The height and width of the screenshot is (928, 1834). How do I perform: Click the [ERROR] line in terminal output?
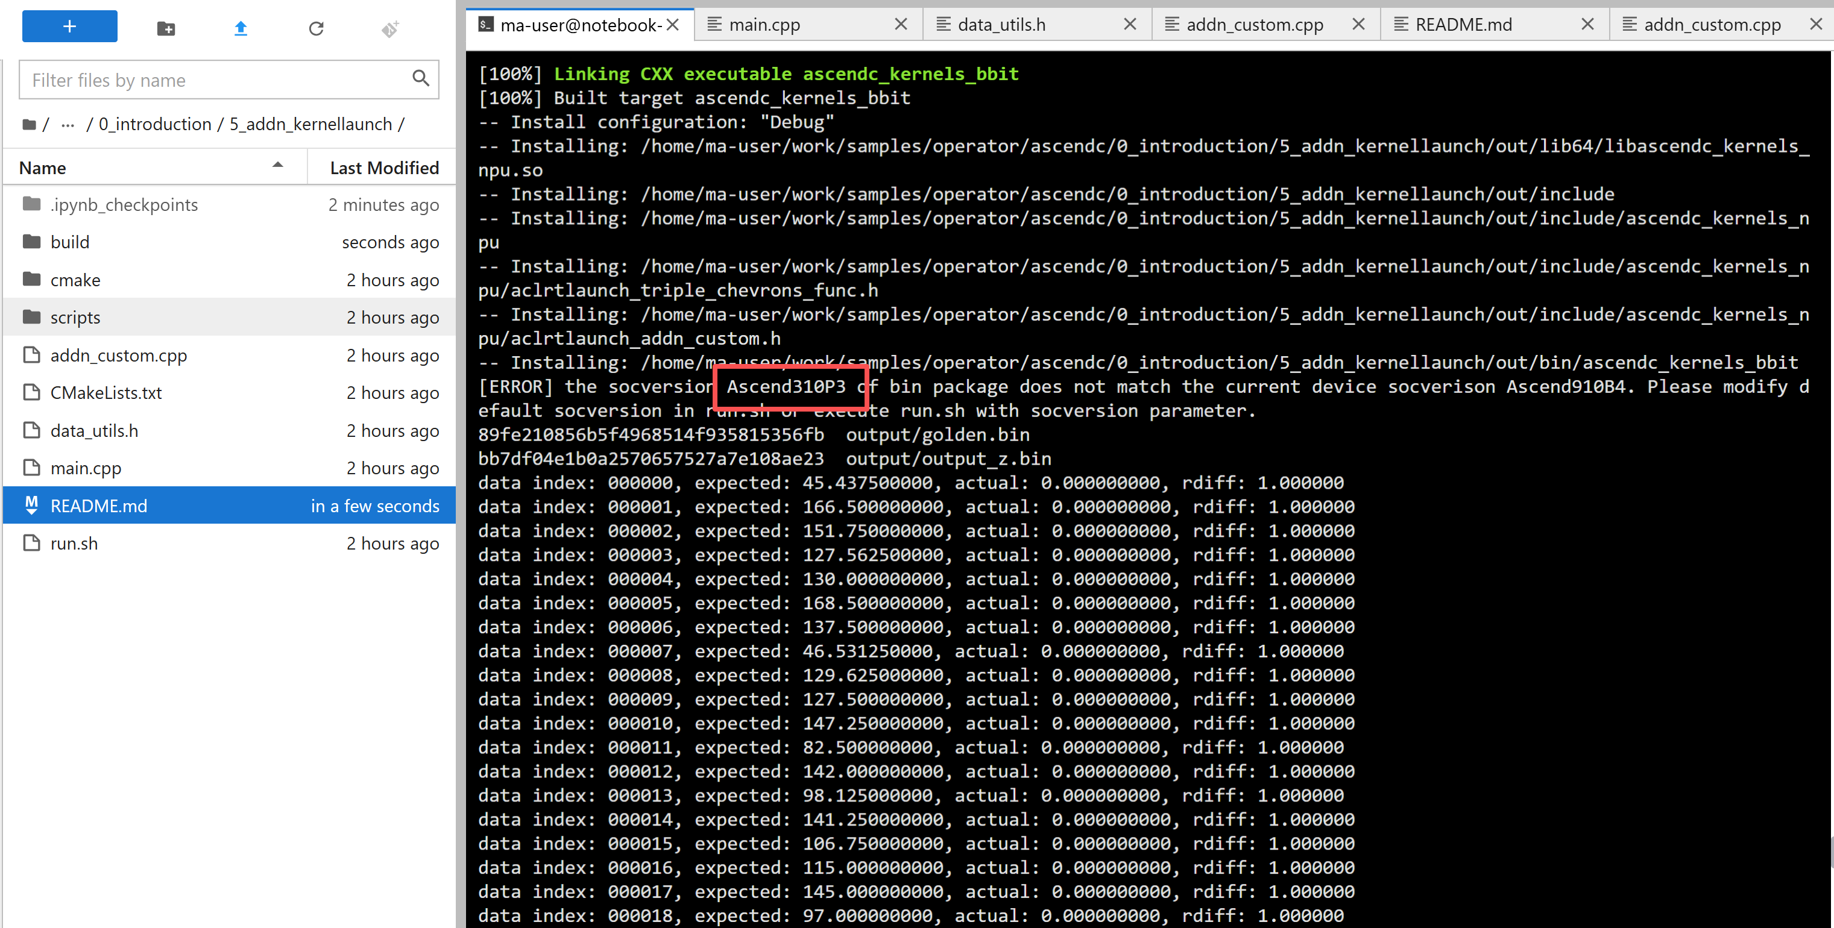coord(1144,398)
